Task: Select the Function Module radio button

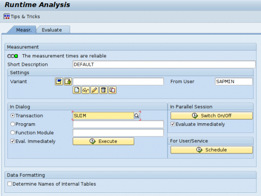Action: pyautogui.click(x=13, y=133)
